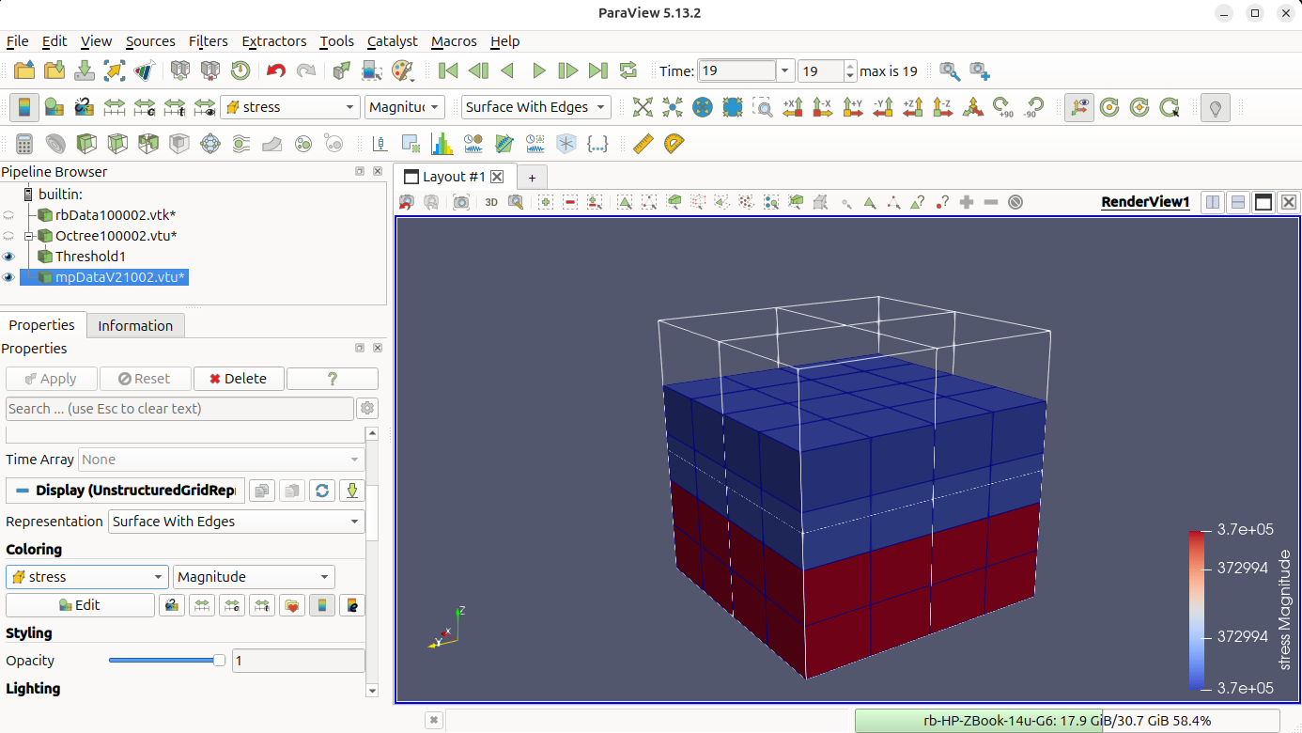Show Octree100002.vtu via its eye icon
The height and width of the screenshot is (733, 1302).
9,235
